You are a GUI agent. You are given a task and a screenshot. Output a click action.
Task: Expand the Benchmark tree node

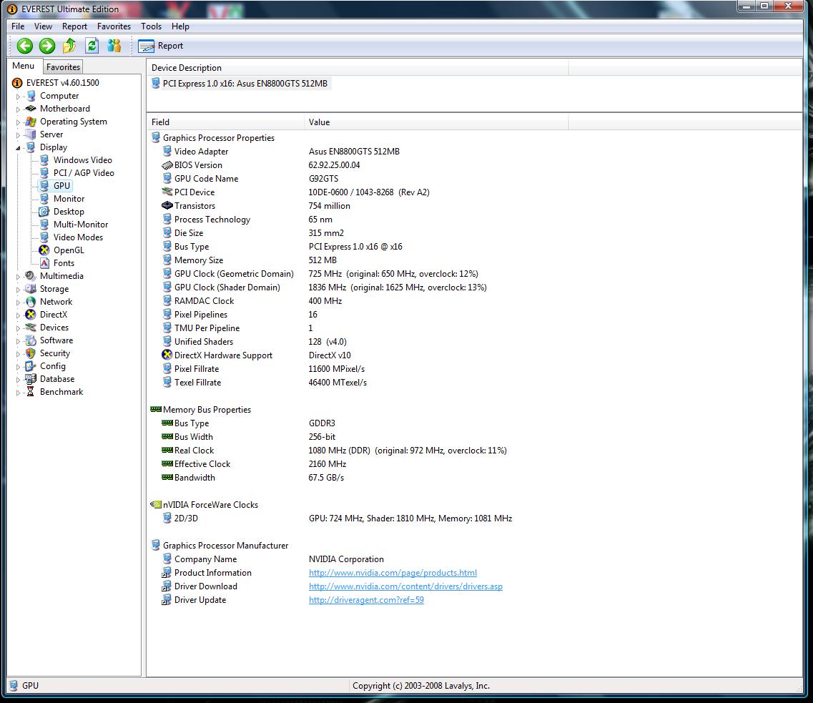click(x=18, y=393)
